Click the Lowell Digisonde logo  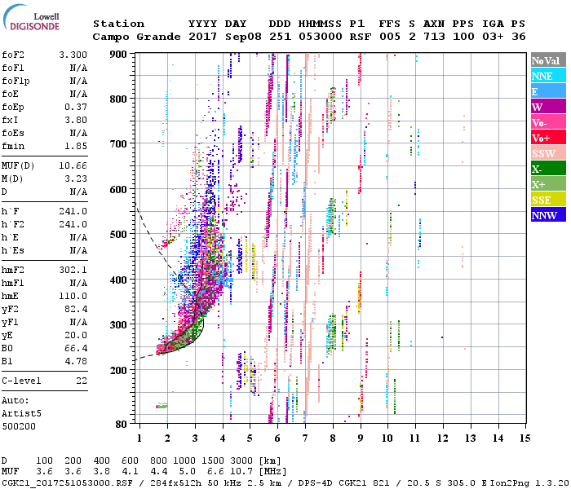pos(31,18)
